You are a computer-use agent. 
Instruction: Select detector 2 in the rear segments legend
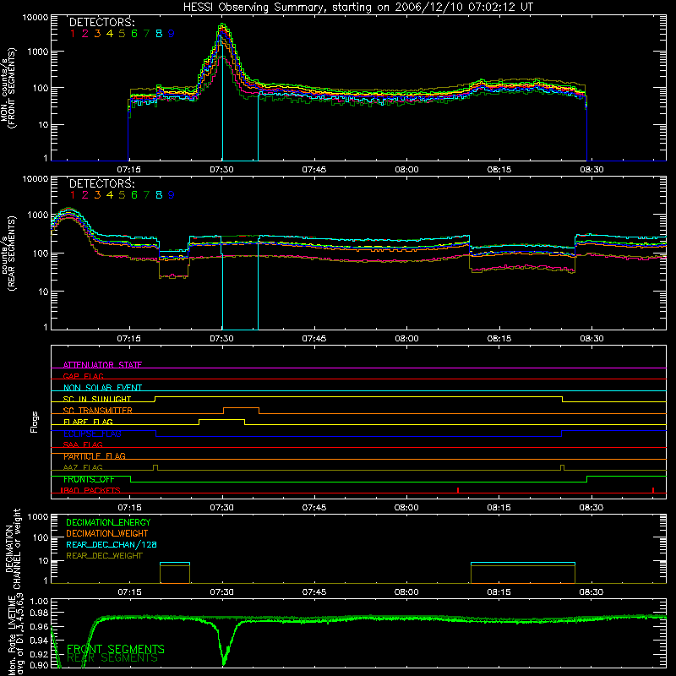click(85, 195)
